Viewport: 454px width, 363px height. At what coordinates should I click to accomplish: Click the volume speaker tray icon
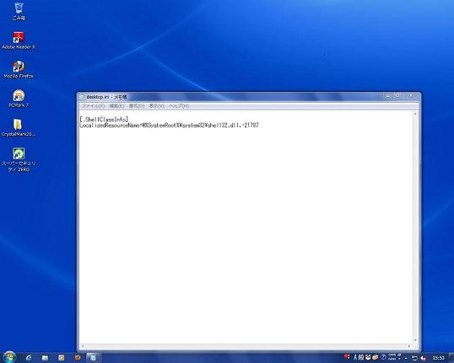tap(423, 358)
